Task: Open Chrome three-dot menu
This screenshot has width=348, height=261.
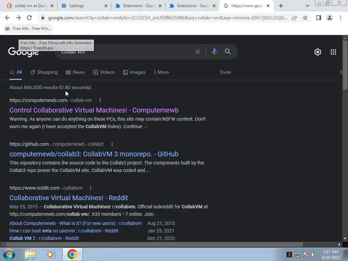Action: coord(341,18)
